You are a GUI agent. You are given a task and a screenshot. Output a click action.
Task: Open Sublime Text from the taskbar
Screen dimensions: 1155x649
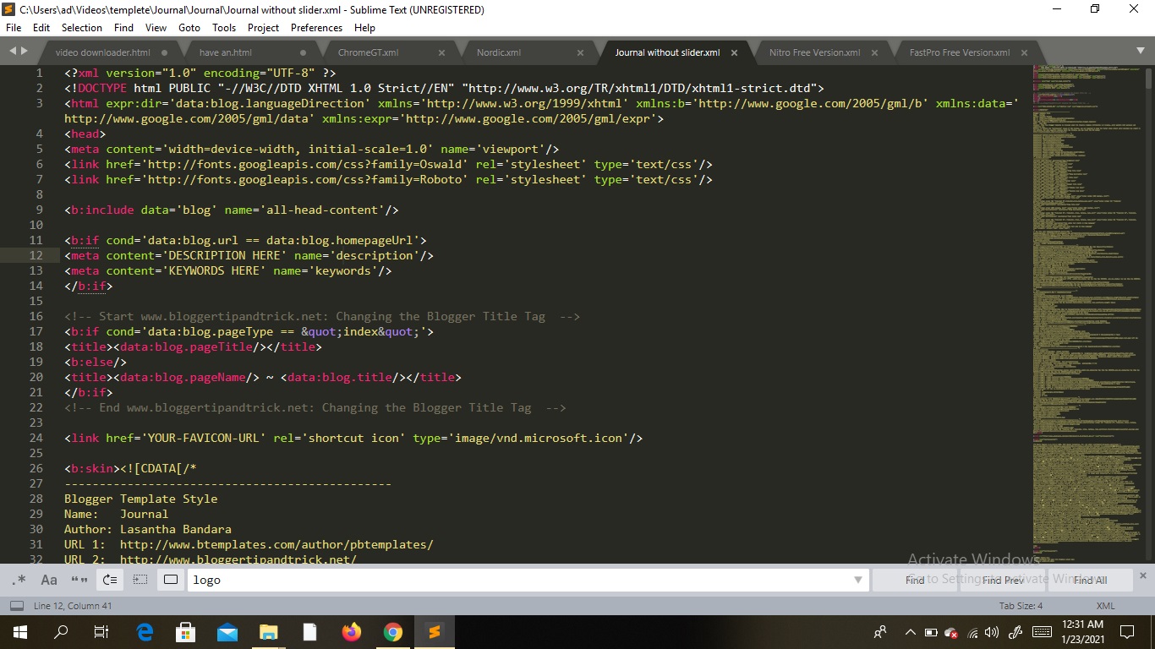pyautogui.click(x=434, y=632)
